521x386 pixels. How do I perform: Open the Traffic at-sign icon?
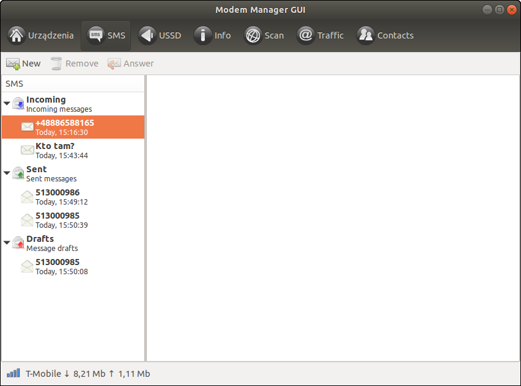(x=305, y=35)
